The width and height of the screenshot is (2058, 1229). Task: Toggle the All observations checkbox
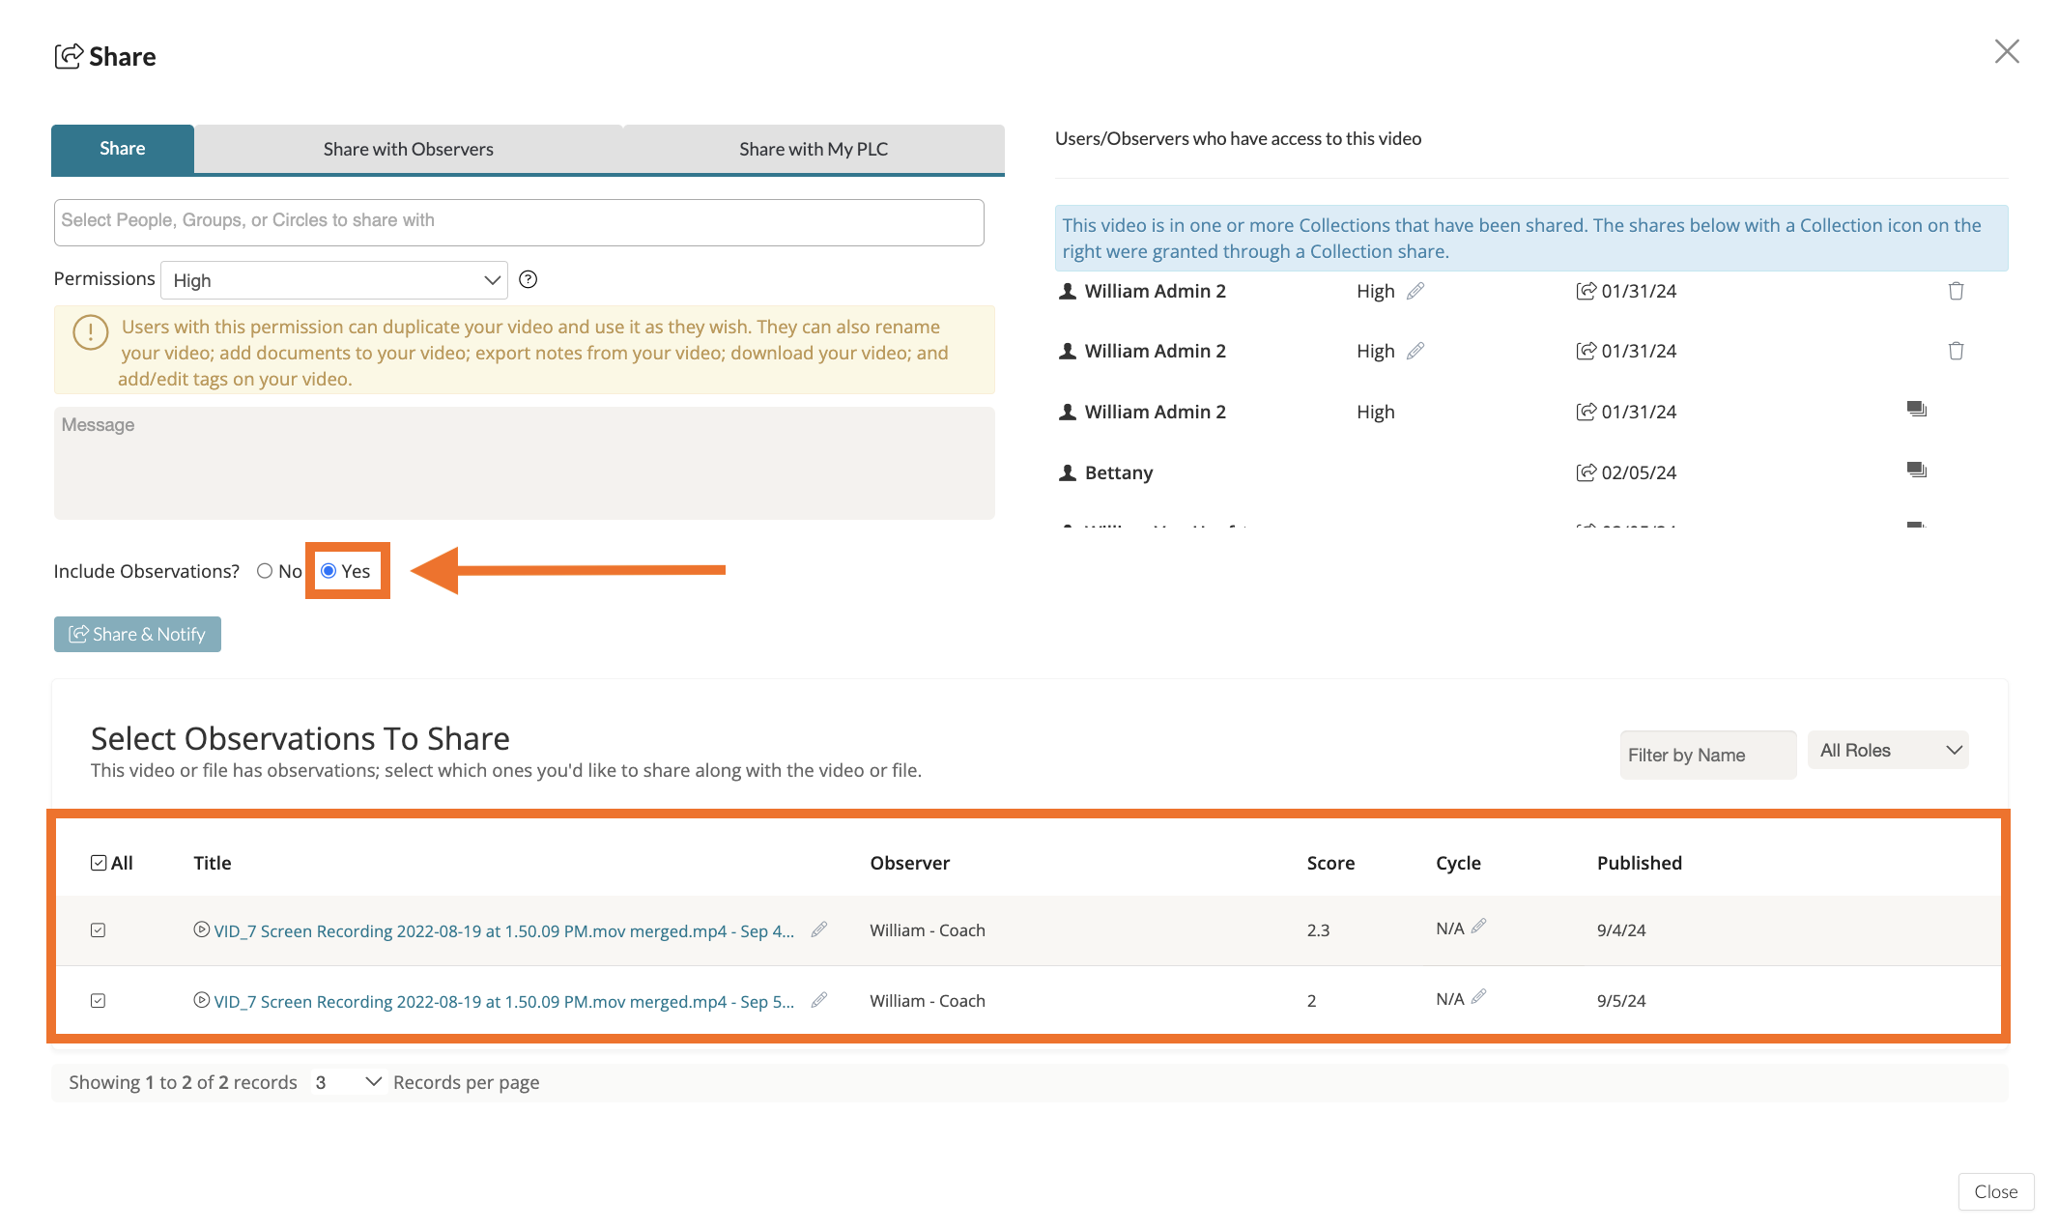pos(99,863)
